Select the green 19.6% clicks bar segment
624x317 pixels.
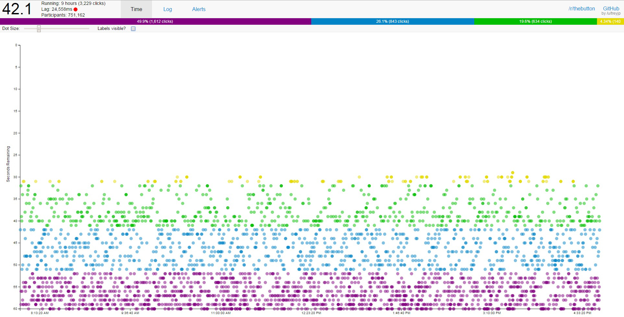point(535,21)
